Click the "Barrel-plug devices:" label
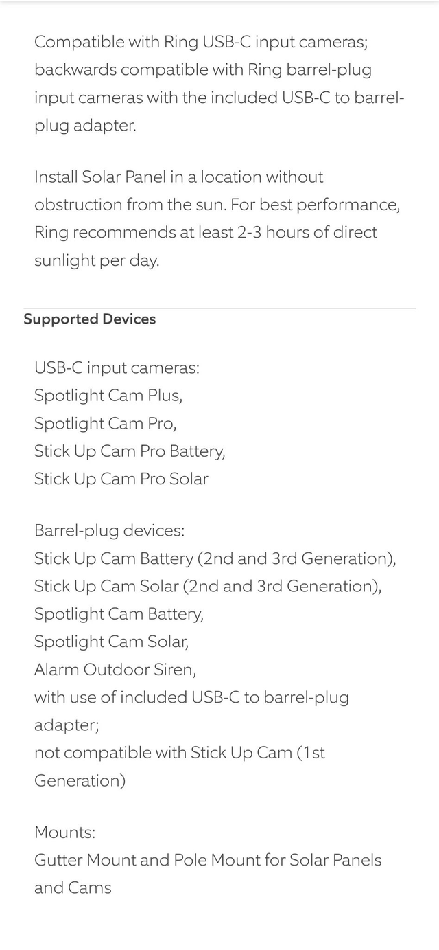Screen dimensions: 439x950 (x=110, y=531)
